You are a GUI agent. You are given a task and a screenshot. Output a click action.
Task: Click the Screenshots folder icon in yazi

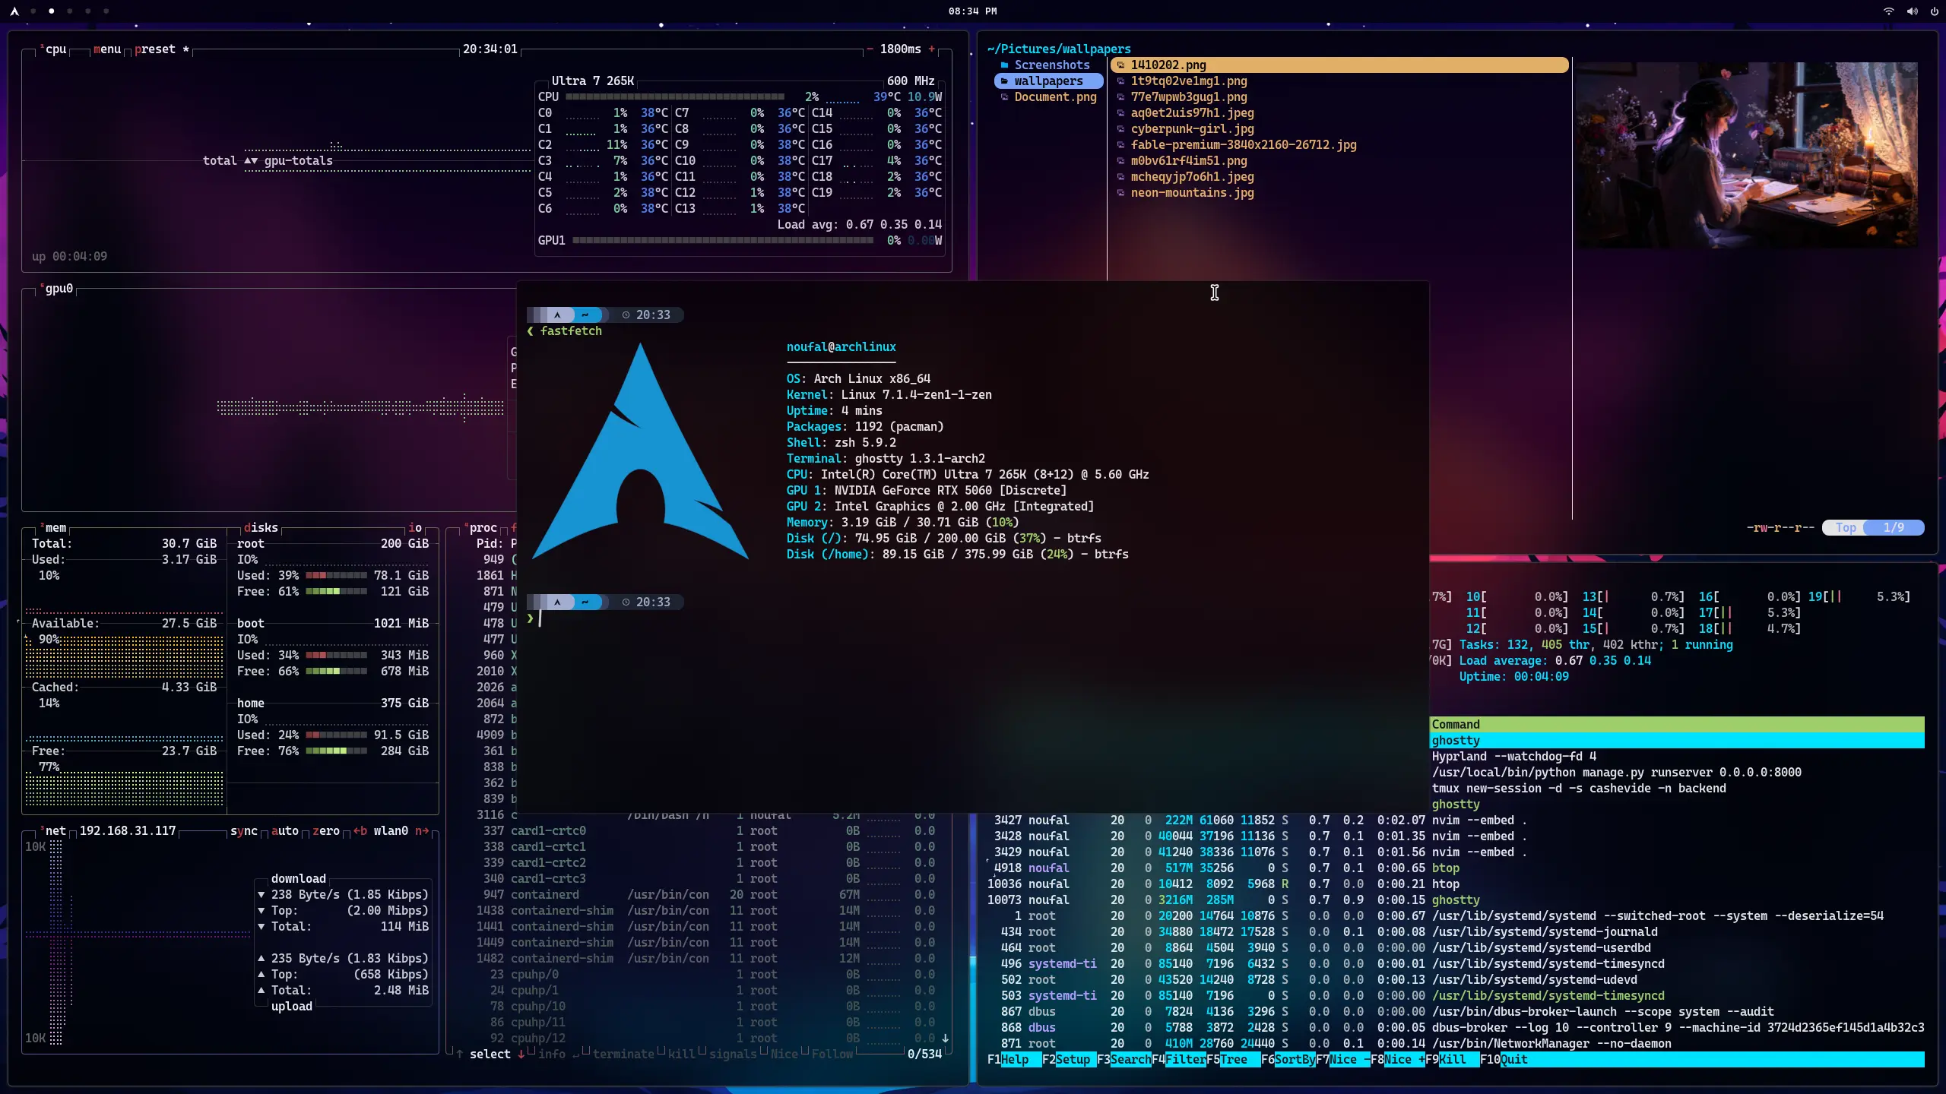(1004, 65)
